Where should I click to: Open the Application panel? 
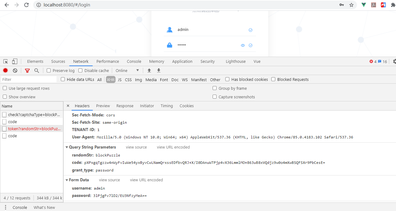pyautogui.click(x=182, y=61)
